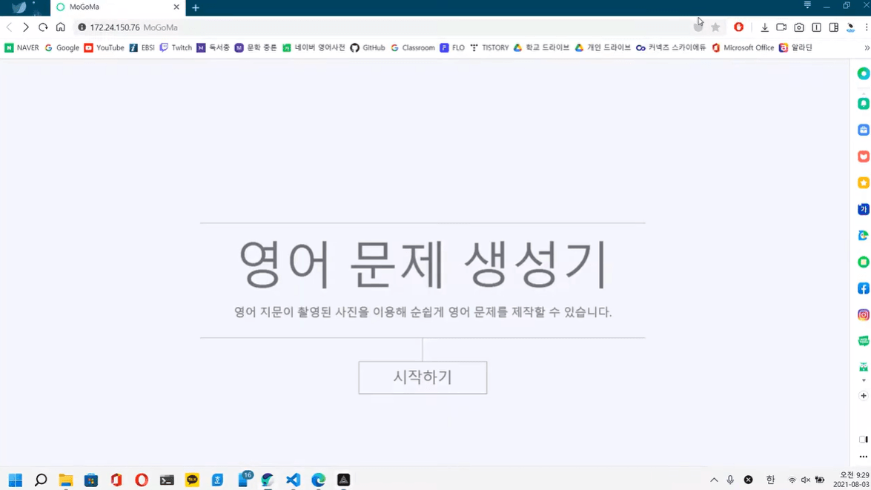The width and height of the screenshot is (871, 490).
Task: Expand hidden icons in the system tray
Action: click(x=714, y=480)
